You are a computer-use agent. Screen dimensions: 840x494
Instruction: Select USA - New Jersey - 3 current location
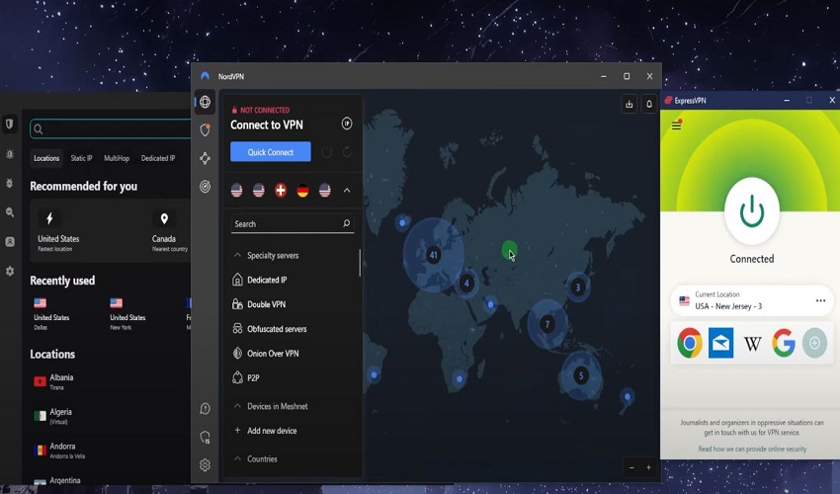pos(752,300)
